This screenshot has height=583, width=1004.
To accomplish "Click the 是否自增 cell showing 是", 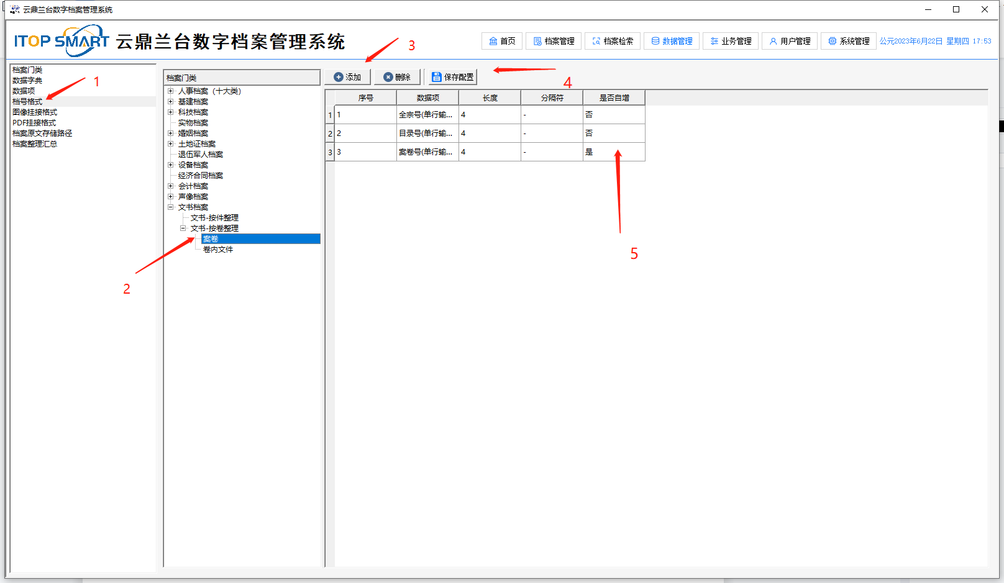I will tap(613, 152).
